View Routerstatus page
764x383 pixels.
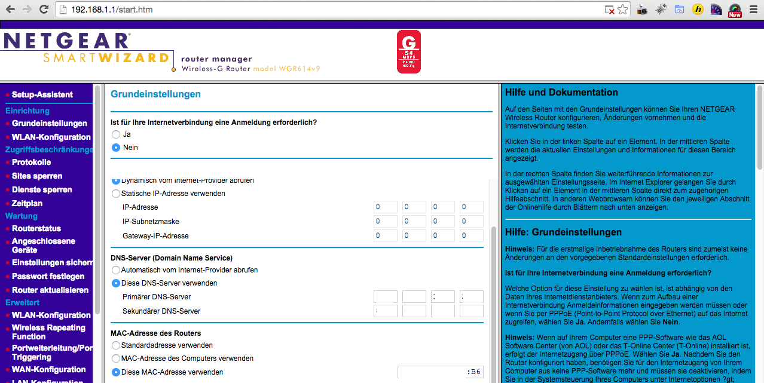[x=36, y=228]
